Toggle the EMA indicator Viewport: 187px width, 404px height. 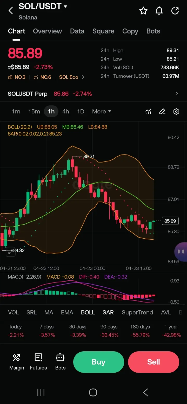point(67,312)
